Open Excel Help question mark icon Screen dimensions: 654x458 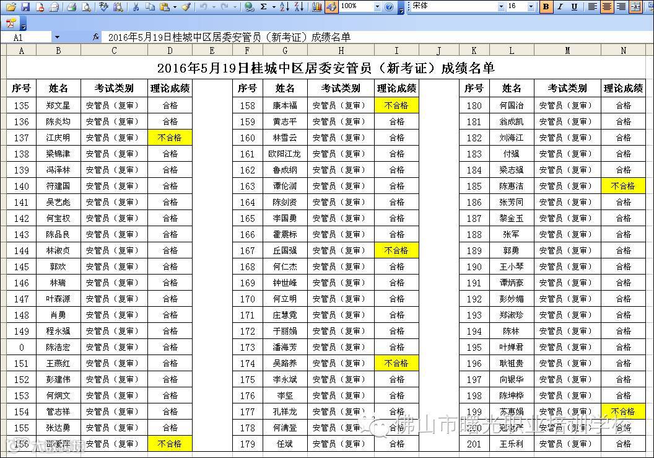point(389,7)
